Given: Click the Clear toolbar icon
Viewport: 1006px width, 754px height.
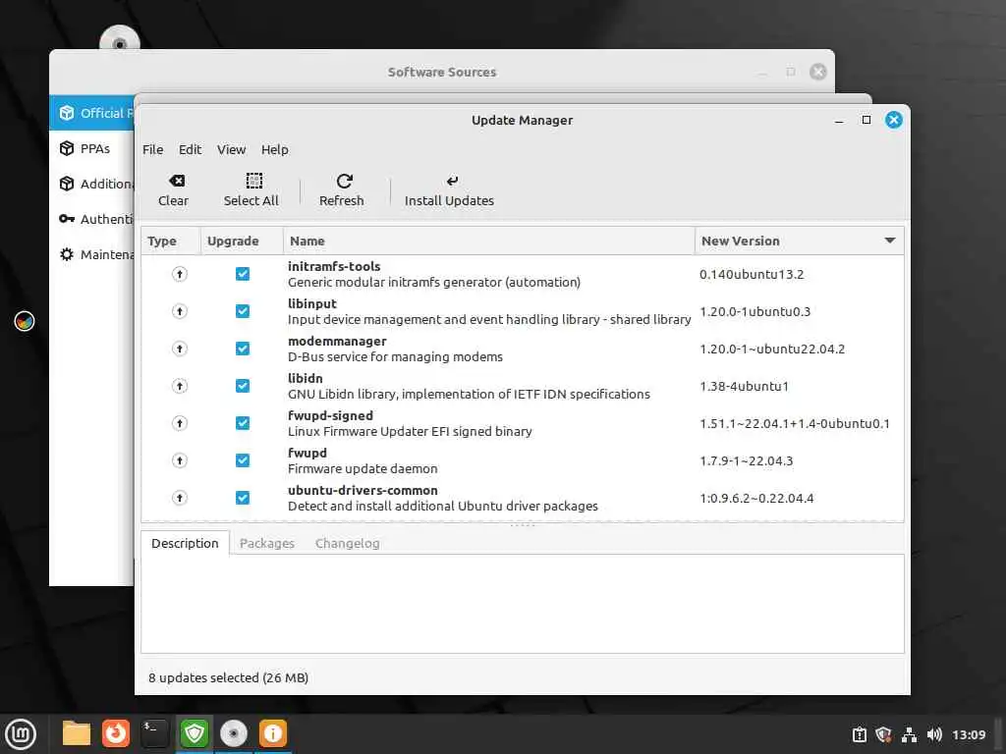Looking at the screenshot, I should pos(176,182).
